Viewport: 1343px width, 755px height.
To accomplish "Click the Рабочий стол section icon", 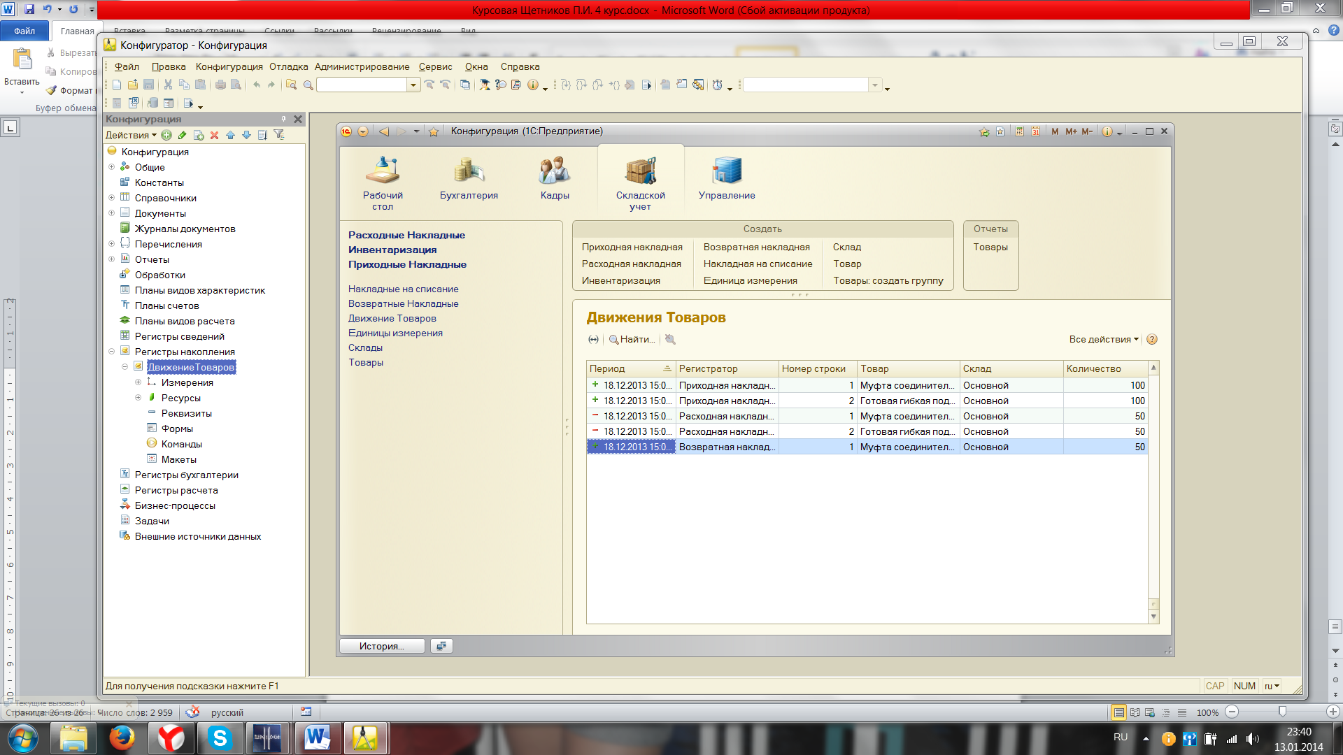I will [383, 171].
